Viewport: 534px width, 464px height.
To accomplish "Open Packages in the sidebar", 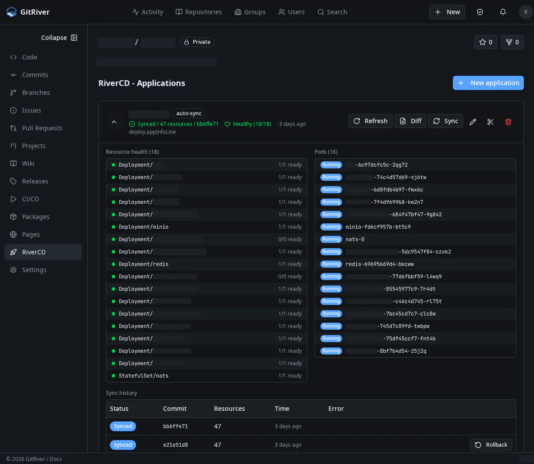I will pos(43,217).
